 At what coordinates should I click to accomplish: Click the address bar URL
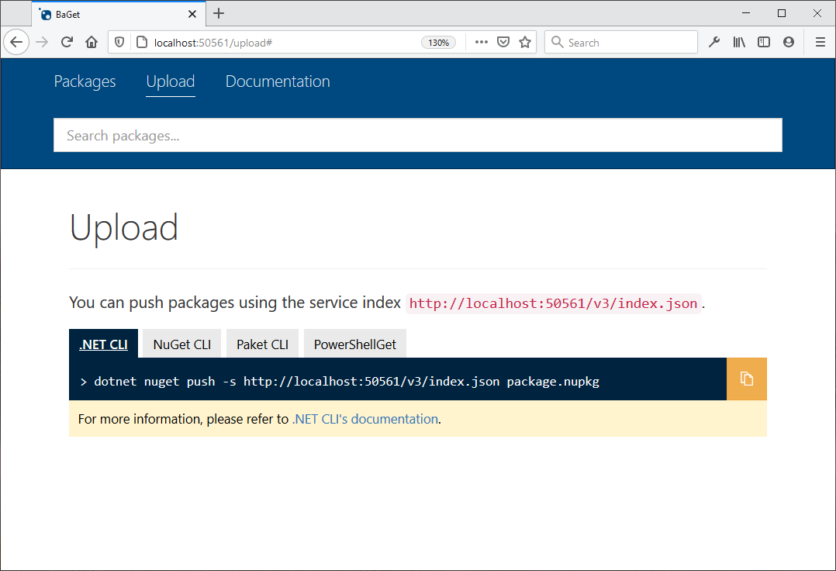click(x=213, y=43)
